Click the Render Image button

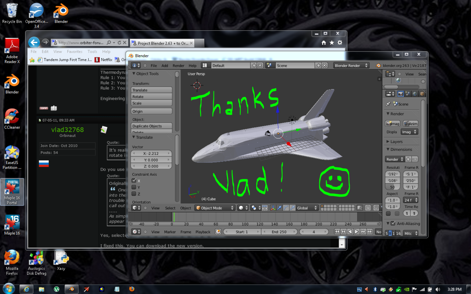(392, 123)
